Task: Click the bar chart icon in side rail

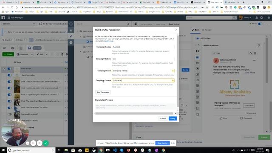Action: click(x=71, y=30)
